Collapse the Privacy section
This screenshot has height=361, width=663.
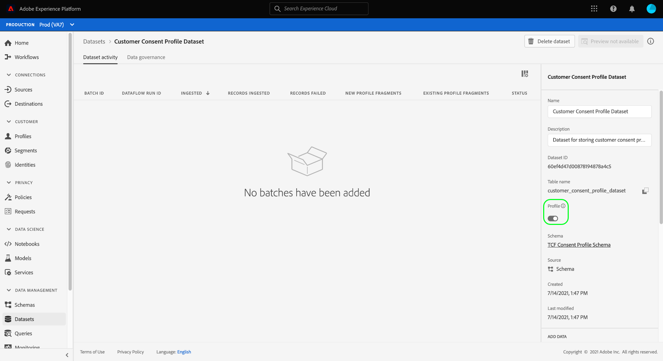[9, 182]
